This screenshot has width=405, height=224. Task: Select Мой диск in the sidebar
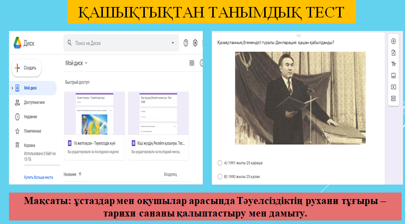[33, 88]
